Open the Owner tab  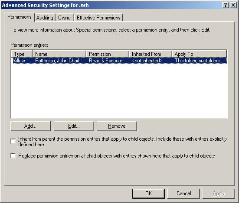click(x=65, y=18)
